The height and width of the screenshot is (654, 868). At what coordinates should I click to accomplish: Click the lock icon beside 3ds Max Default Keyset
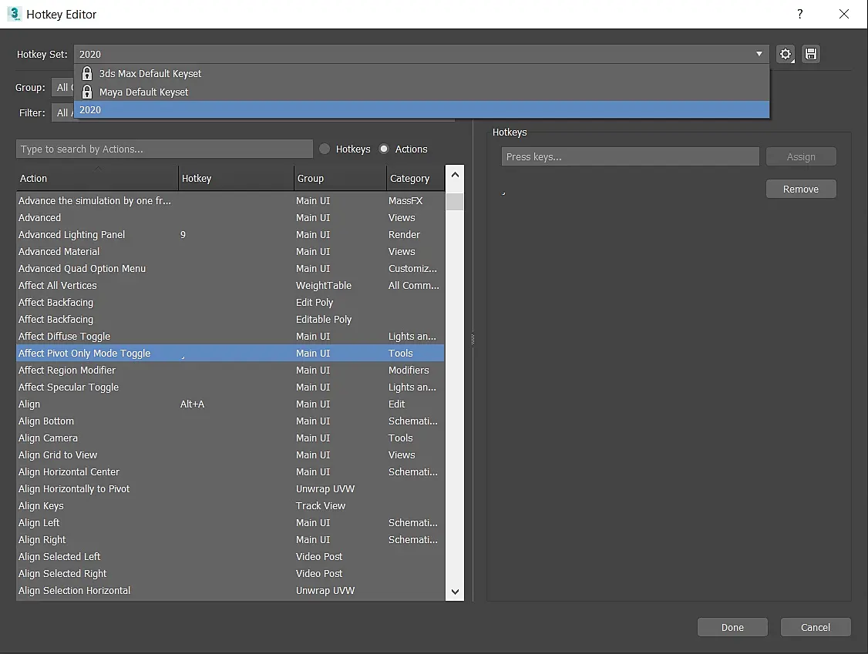87,74
